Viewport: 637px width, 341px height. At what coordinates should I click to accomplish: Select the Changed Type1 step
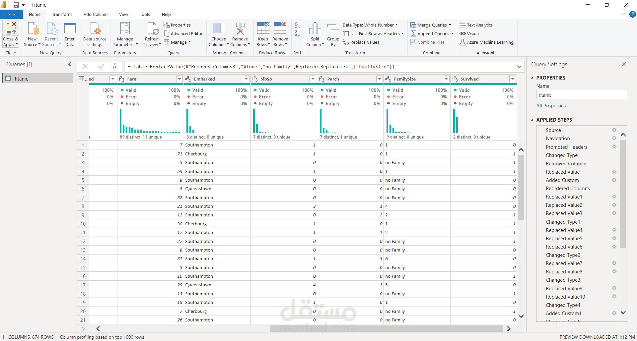coord(563,222)
